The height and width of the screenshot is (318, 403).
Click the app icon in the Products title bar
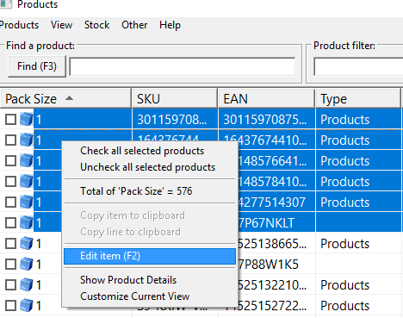coord(6,3)
